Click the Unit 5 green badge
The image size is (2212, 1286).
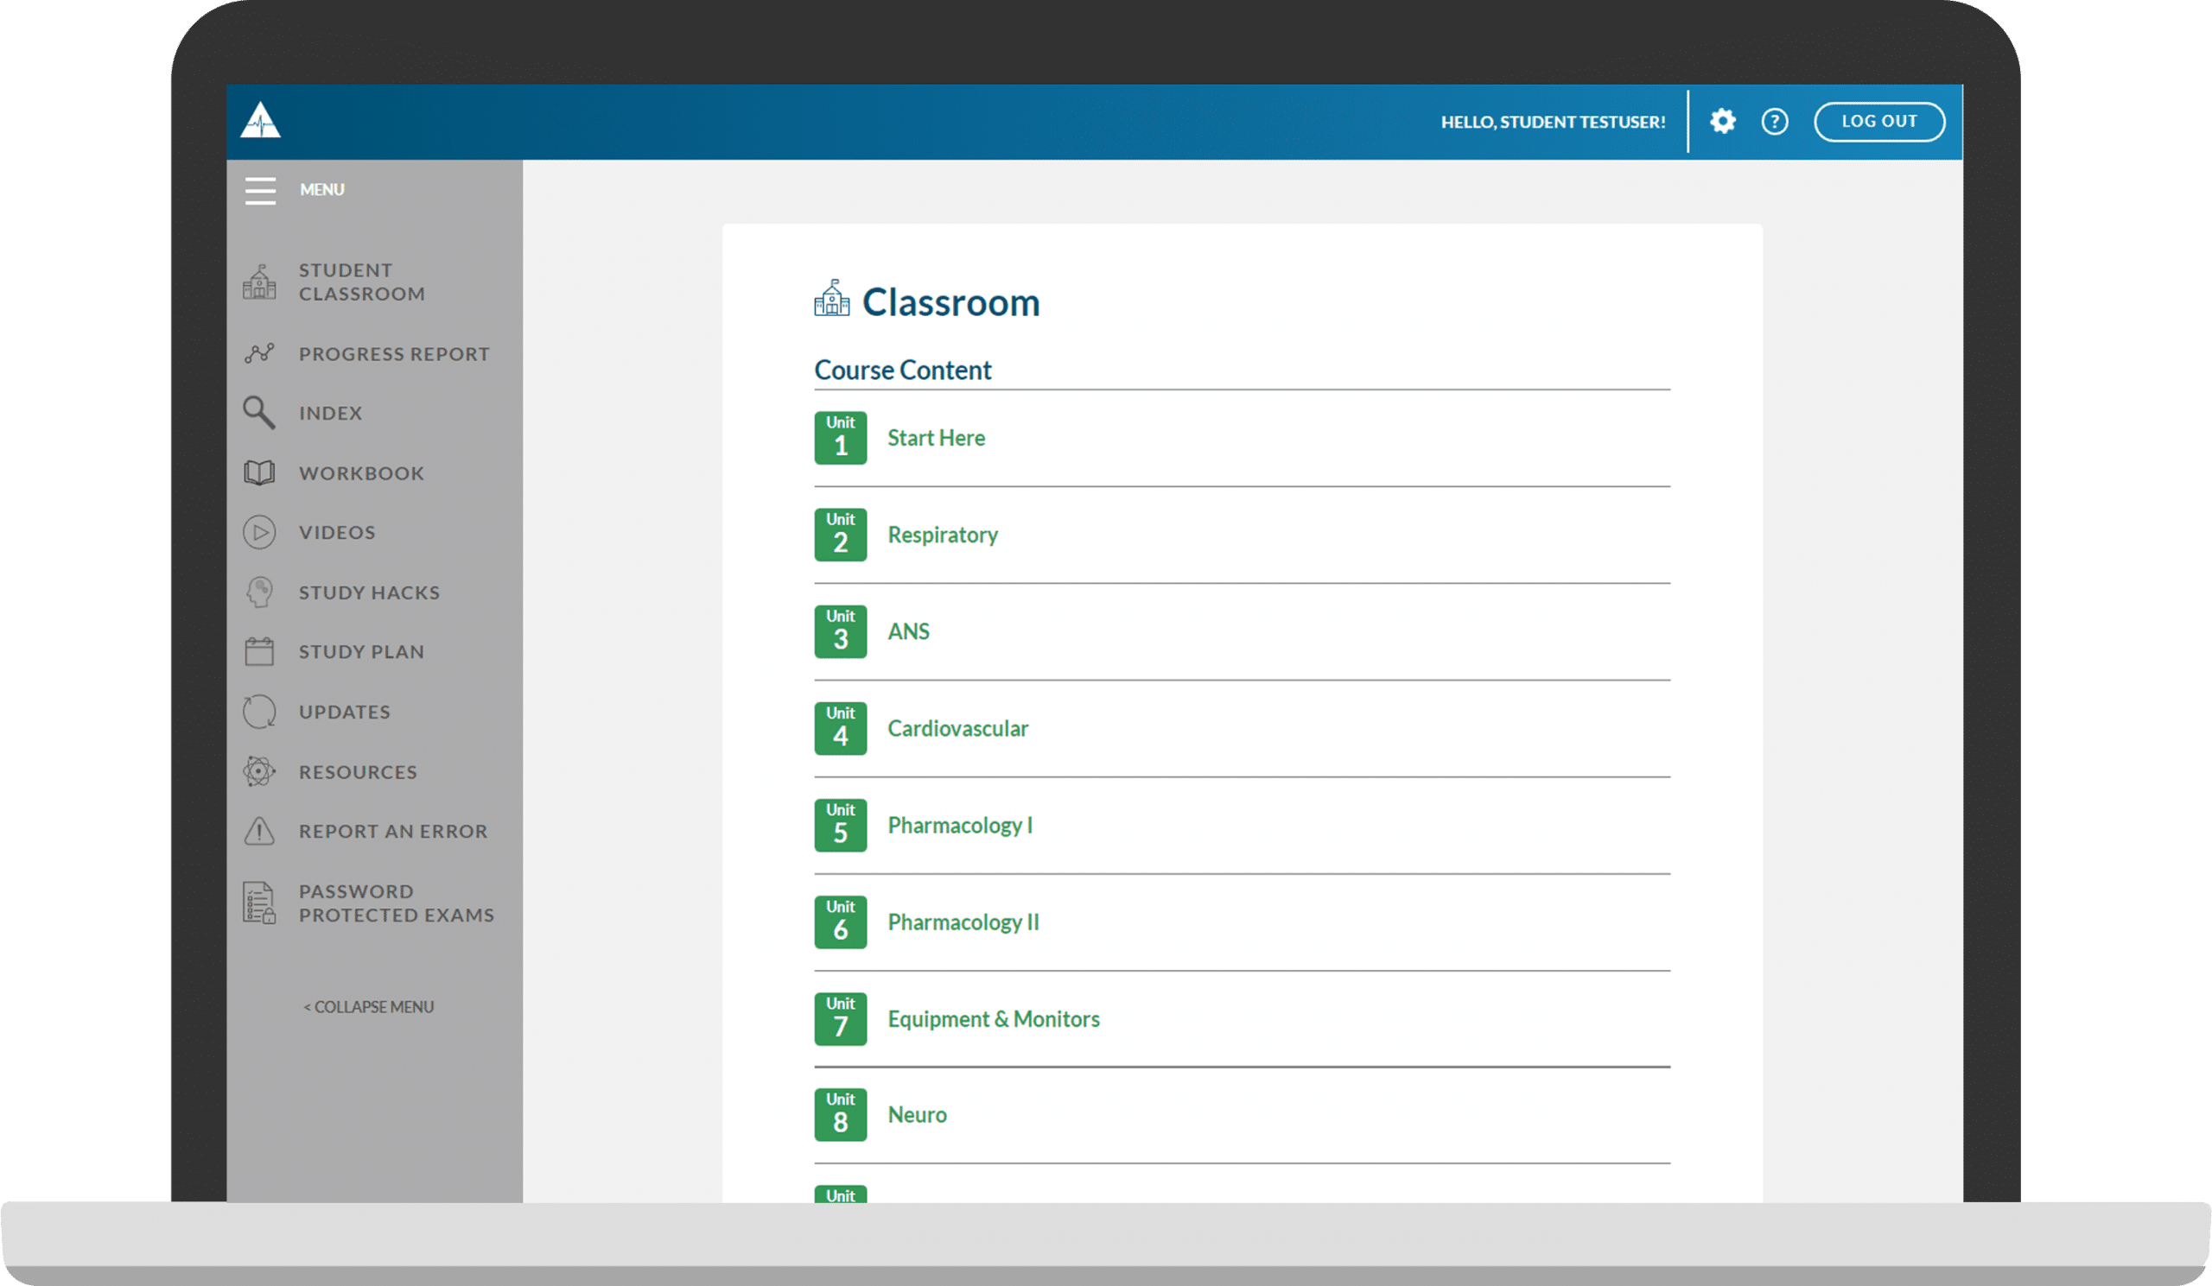click(840, 826)
